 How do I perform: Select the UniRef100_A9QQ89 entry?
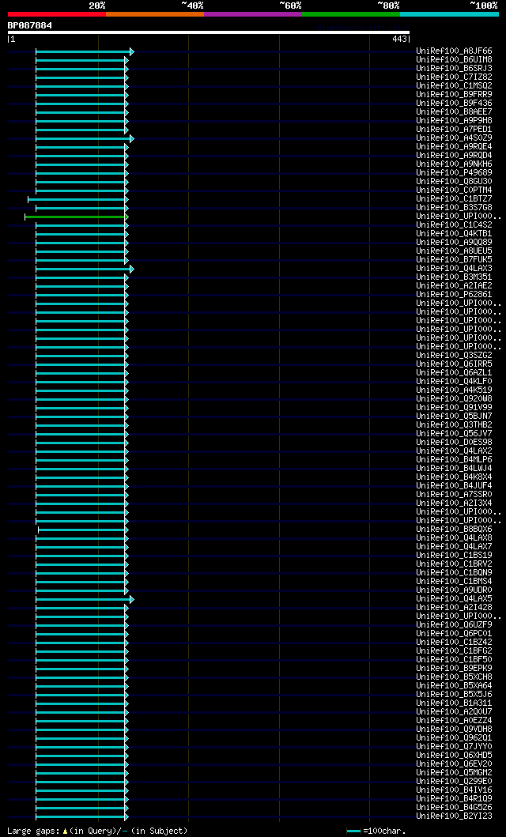(455, 243)
